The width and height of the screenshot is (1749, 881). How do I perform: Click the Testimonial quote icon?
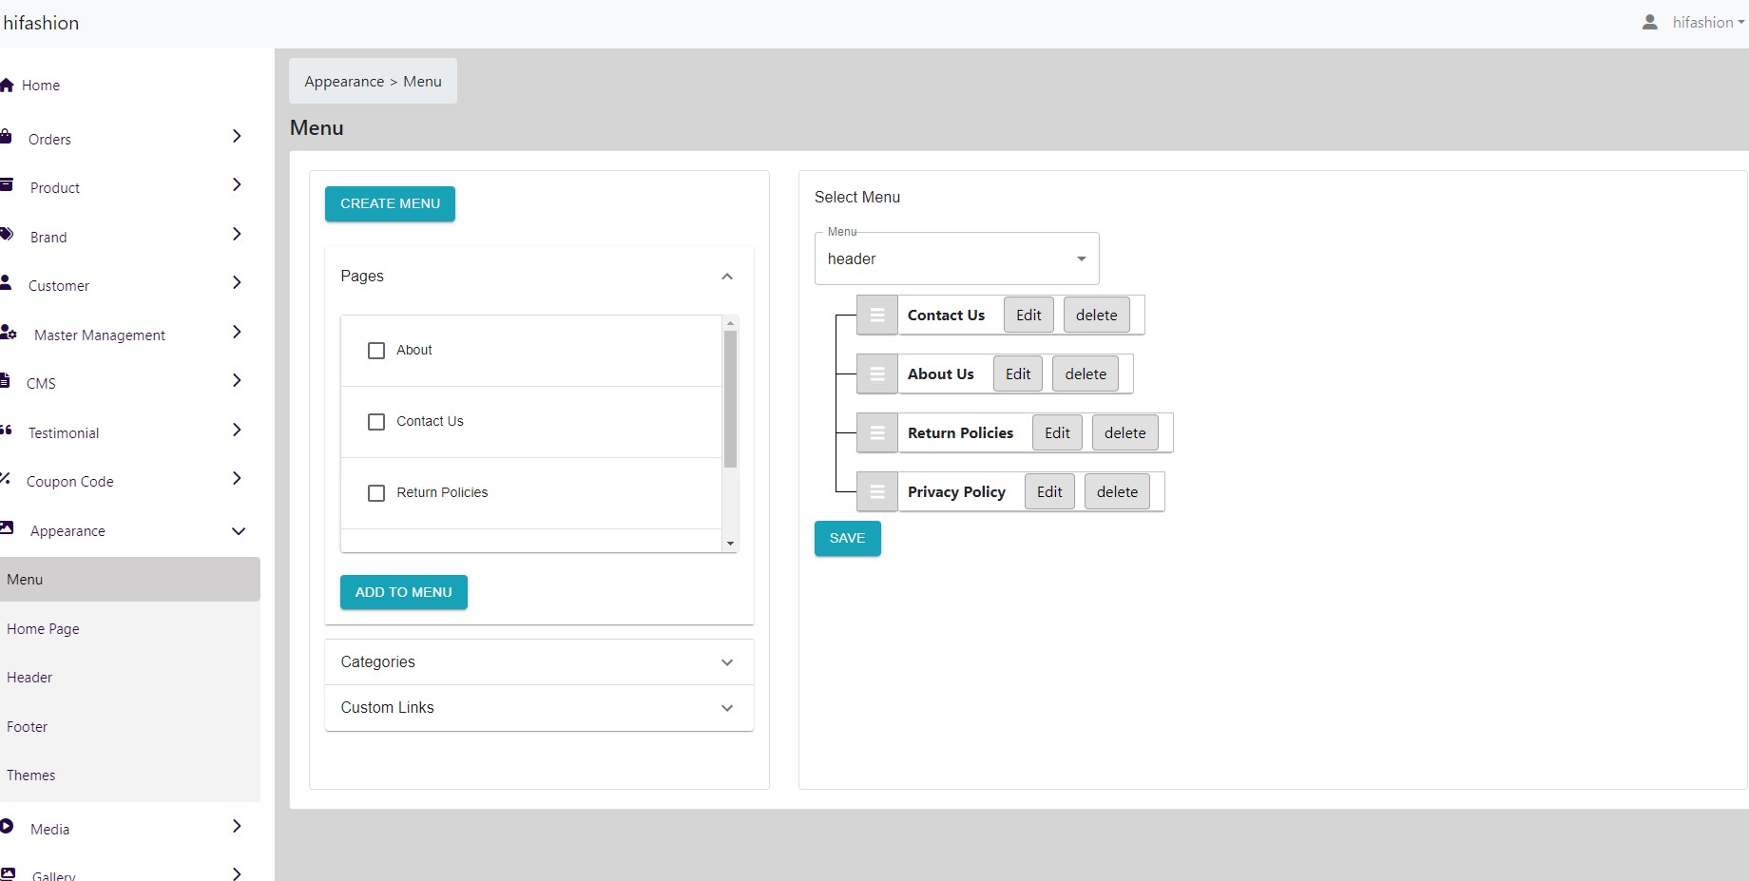pyautogui.click(x=6, y=431)
